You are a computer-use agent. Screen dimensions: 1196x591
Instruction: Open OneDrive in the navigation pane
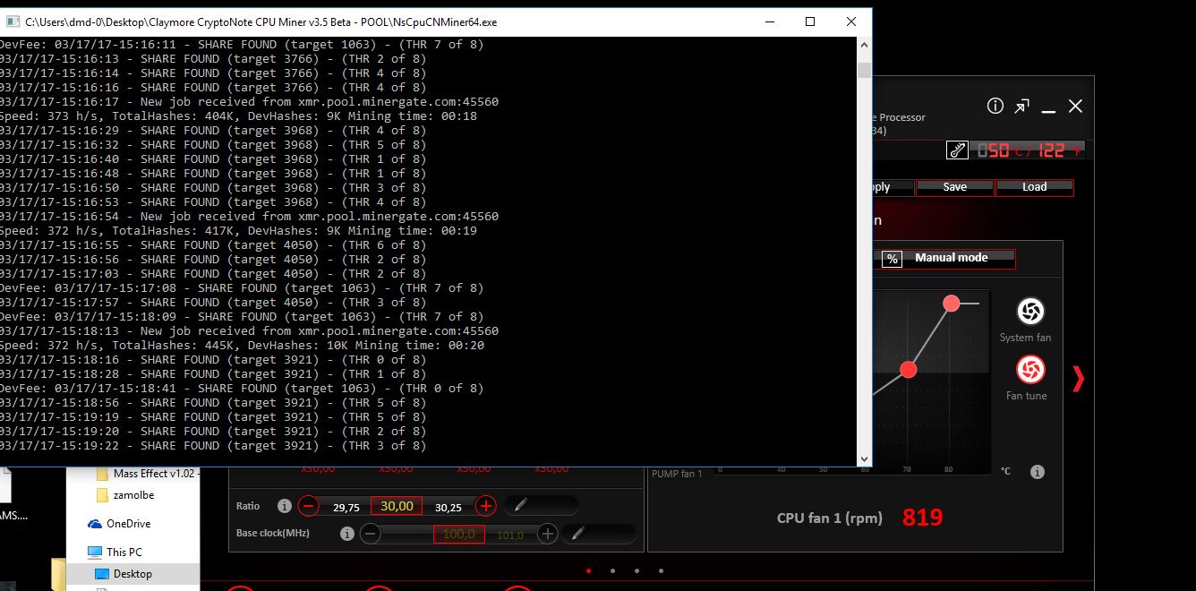[x=127, y=524]
